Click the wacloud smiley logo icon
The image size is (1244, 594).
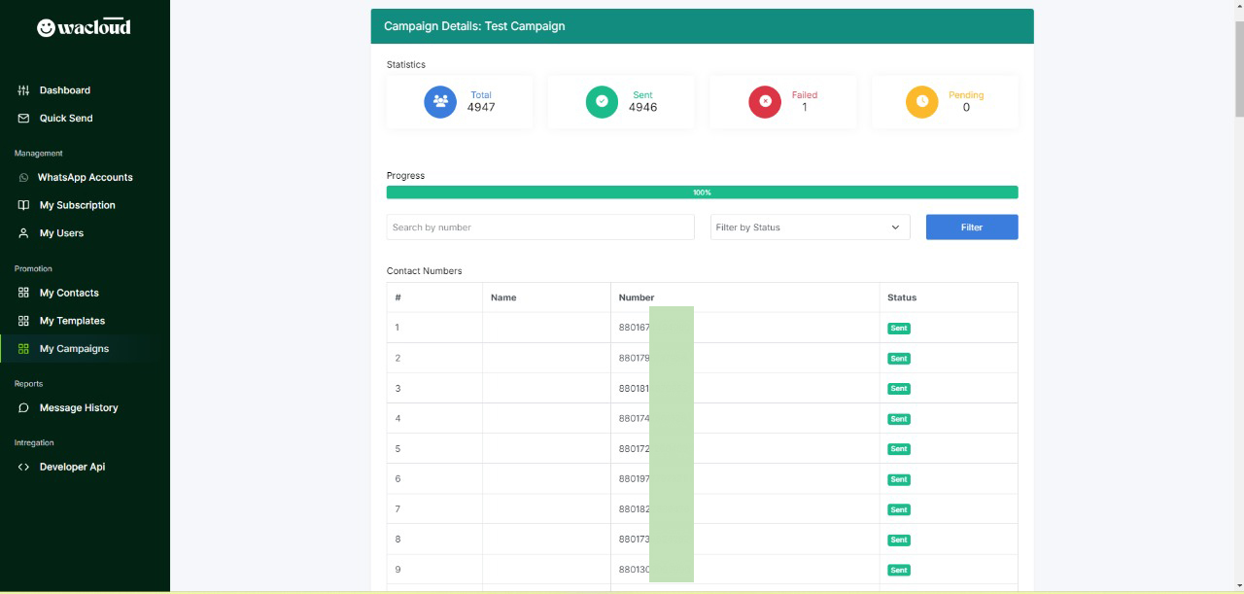click(46, 28)
